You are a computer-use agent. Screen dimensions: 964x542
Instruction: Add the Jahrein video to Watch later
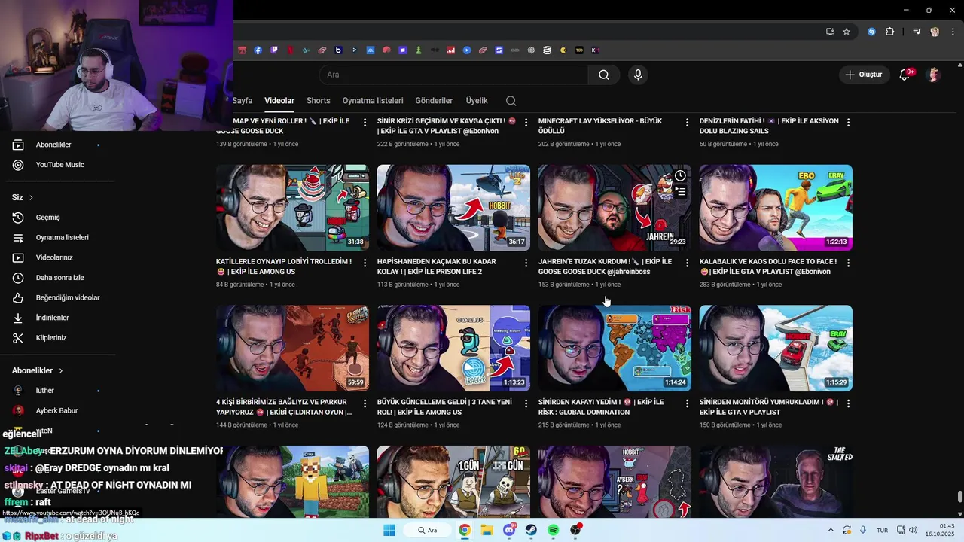pos(680,176)
